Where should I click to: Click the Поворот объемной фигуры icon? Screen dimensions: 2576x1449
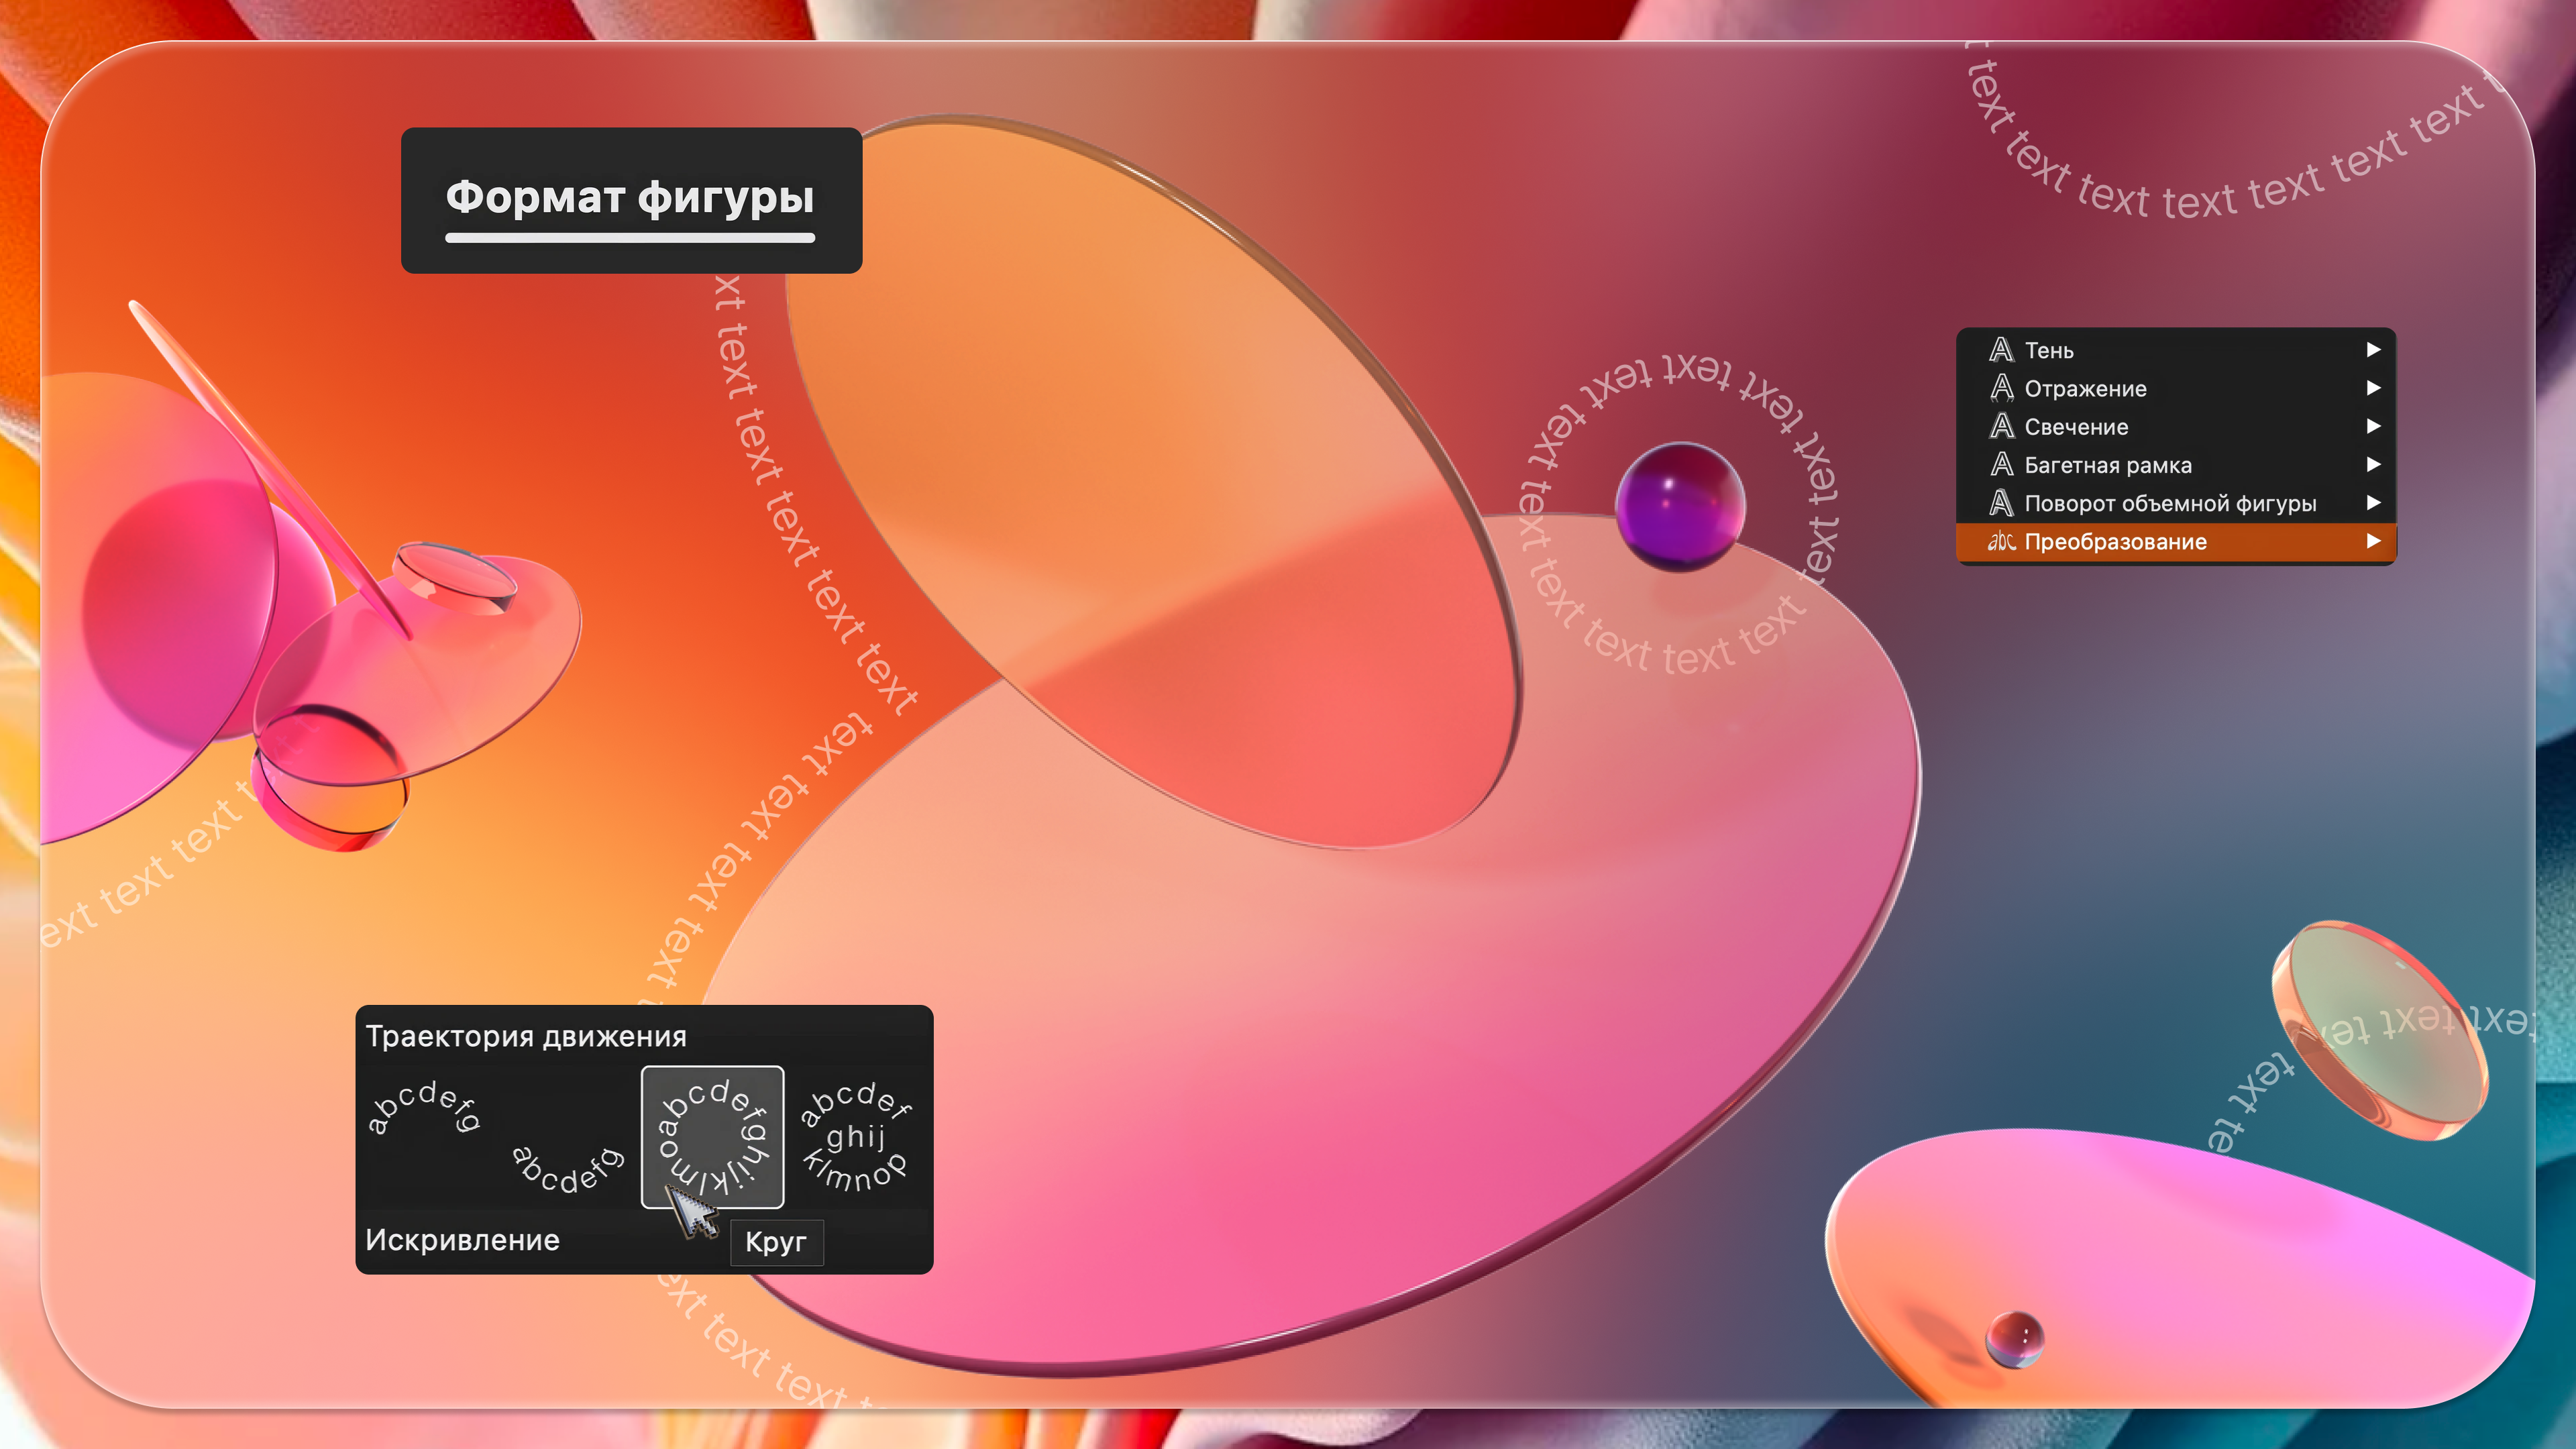point(2001,503)
